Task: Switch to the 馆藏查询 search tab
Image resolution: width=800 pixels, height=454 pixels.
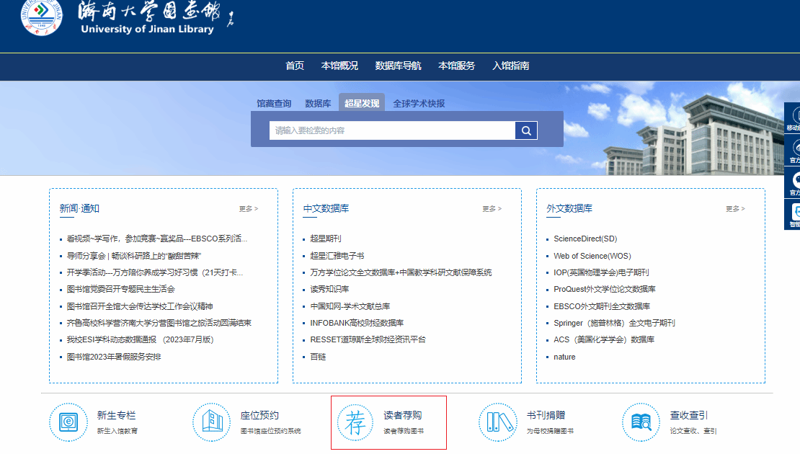Action: coord(274,104)
